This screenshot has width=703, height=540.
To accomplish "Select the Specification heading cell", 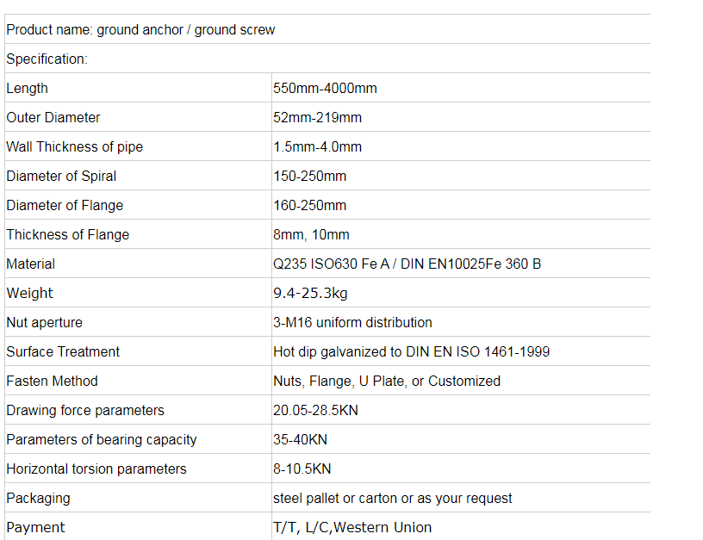I will click(47, 59).
